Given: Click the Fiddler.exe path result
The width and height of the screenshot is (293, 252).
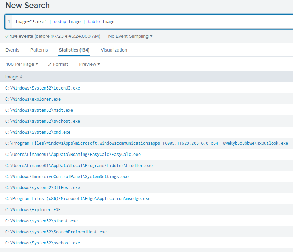Looking at the screenshot, I should coord(79,166).
